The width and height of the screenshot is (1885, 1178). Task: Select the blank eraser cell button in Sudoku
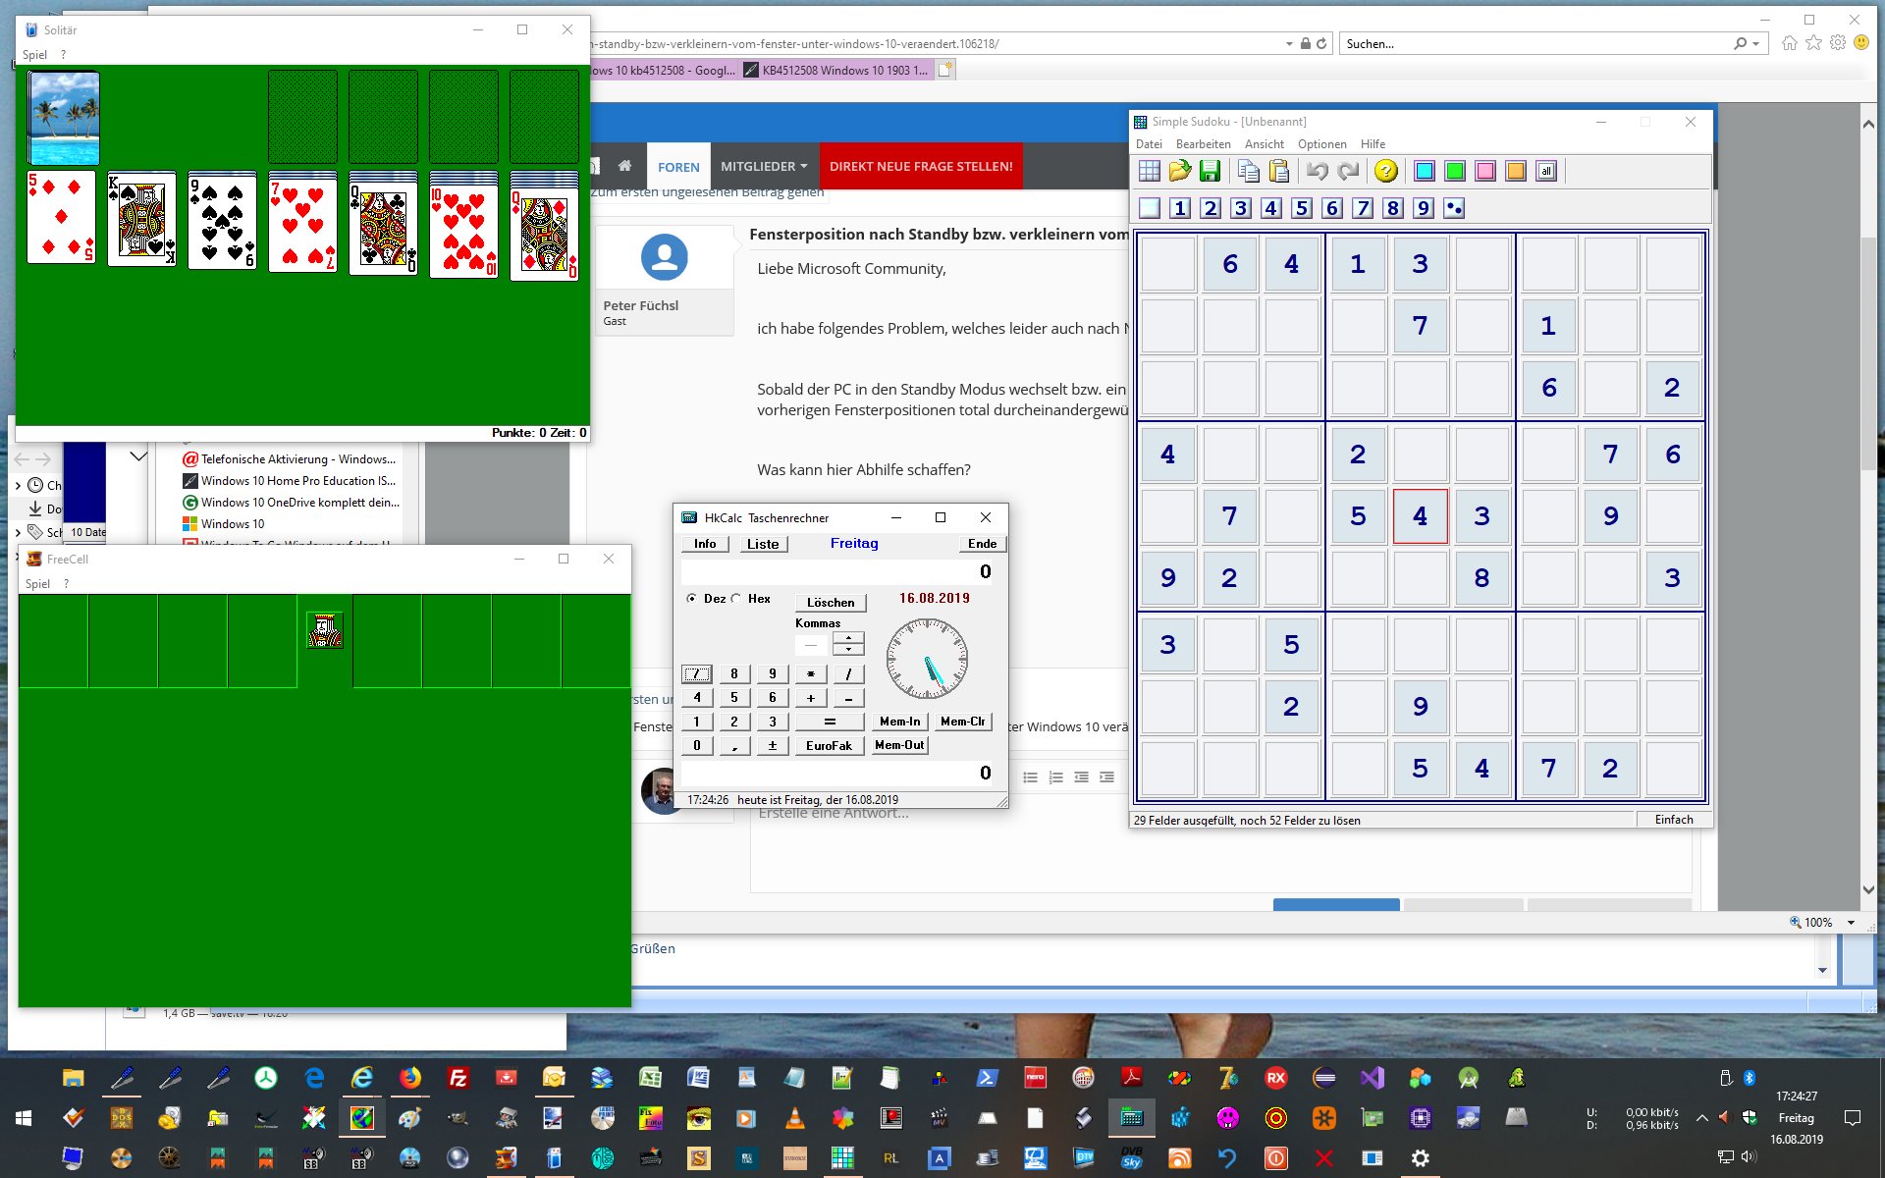(1150, 208)
